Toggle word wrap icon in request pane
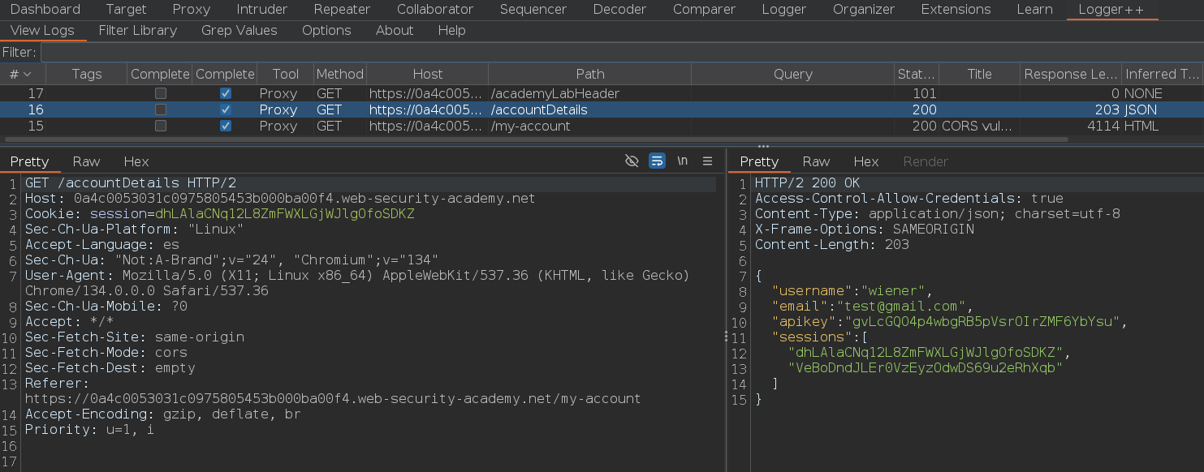 (x=657, y=161)
